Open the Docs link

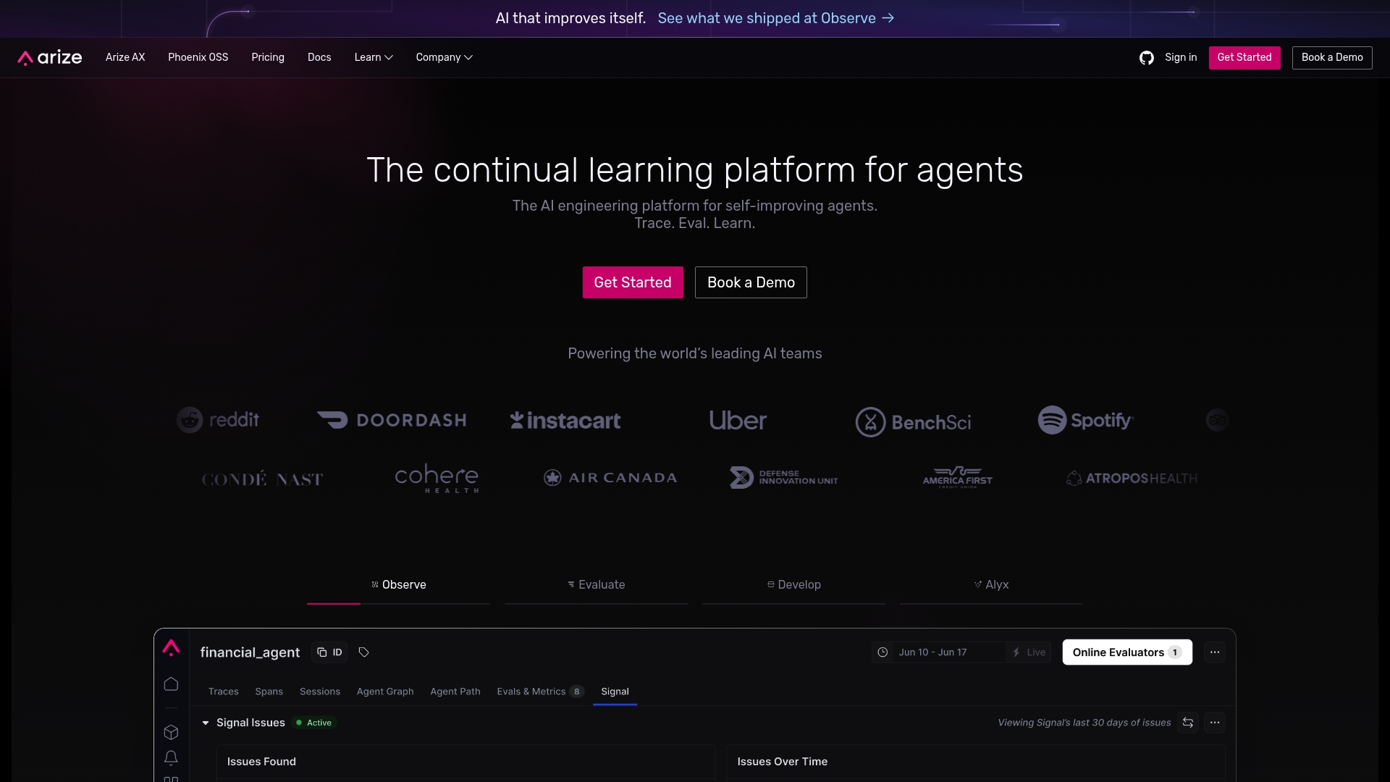click(x=319, y=57)
